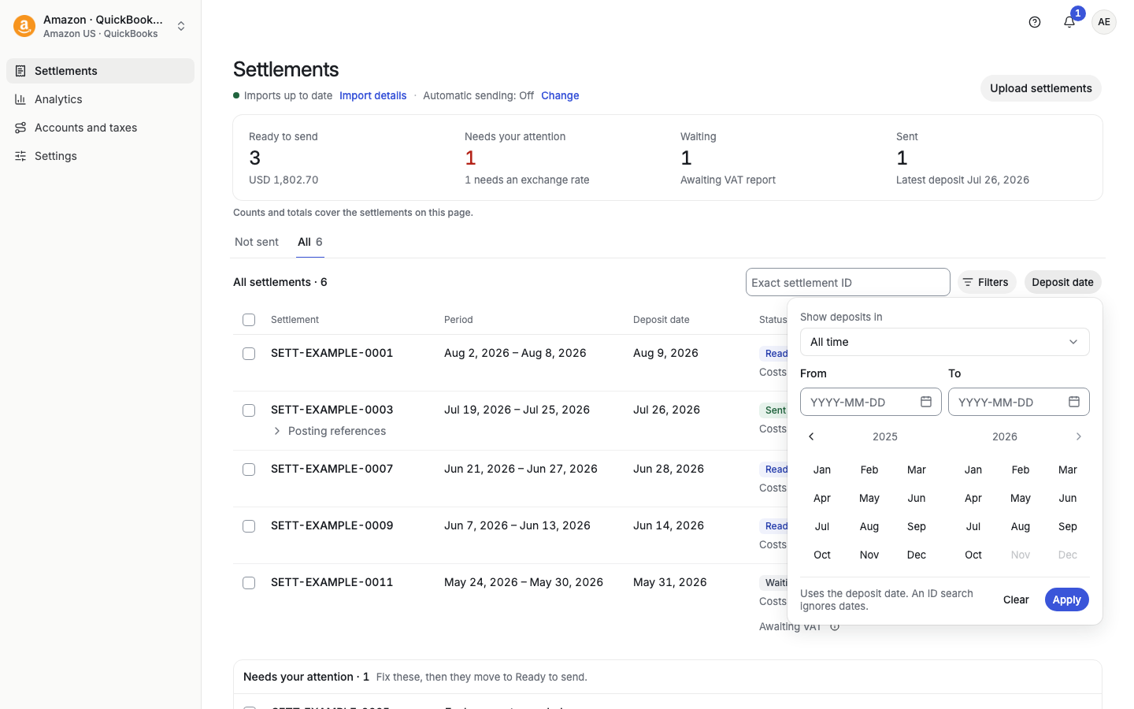The image size is (1134, 709).
Task: Select Jul in the 2026 calendar
Action: click(x=973, y=526)
